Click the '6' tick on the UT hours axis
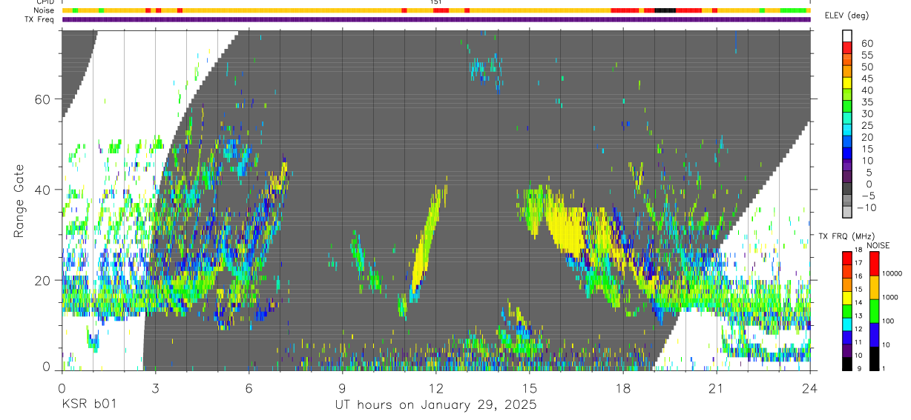Screen dimensions: 911x420 tap(249, 387)
